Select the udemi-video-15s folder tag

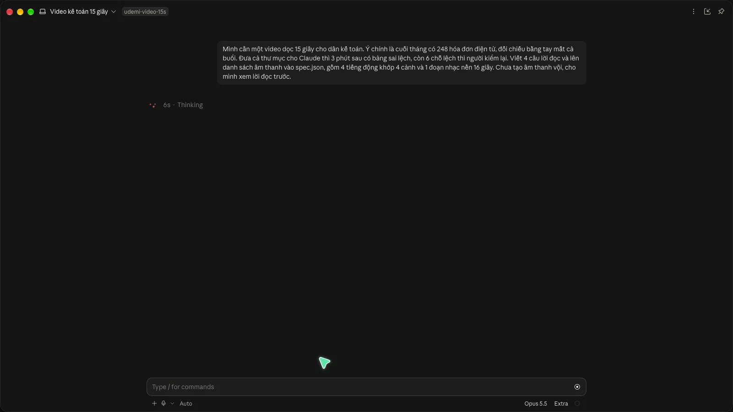[x=145, y=11]
